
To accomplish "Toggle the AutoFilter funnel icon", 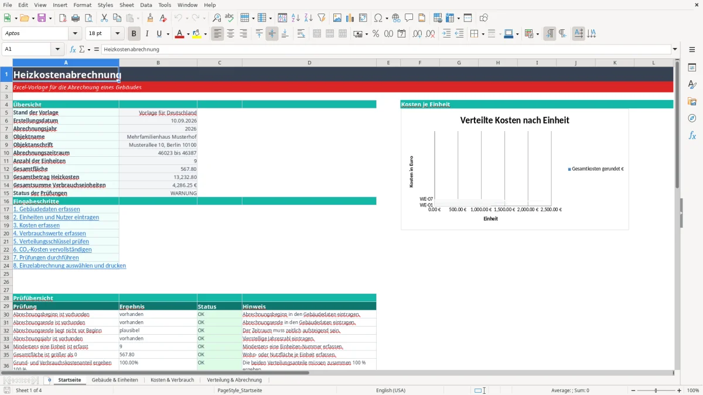I will pos(322,18).
